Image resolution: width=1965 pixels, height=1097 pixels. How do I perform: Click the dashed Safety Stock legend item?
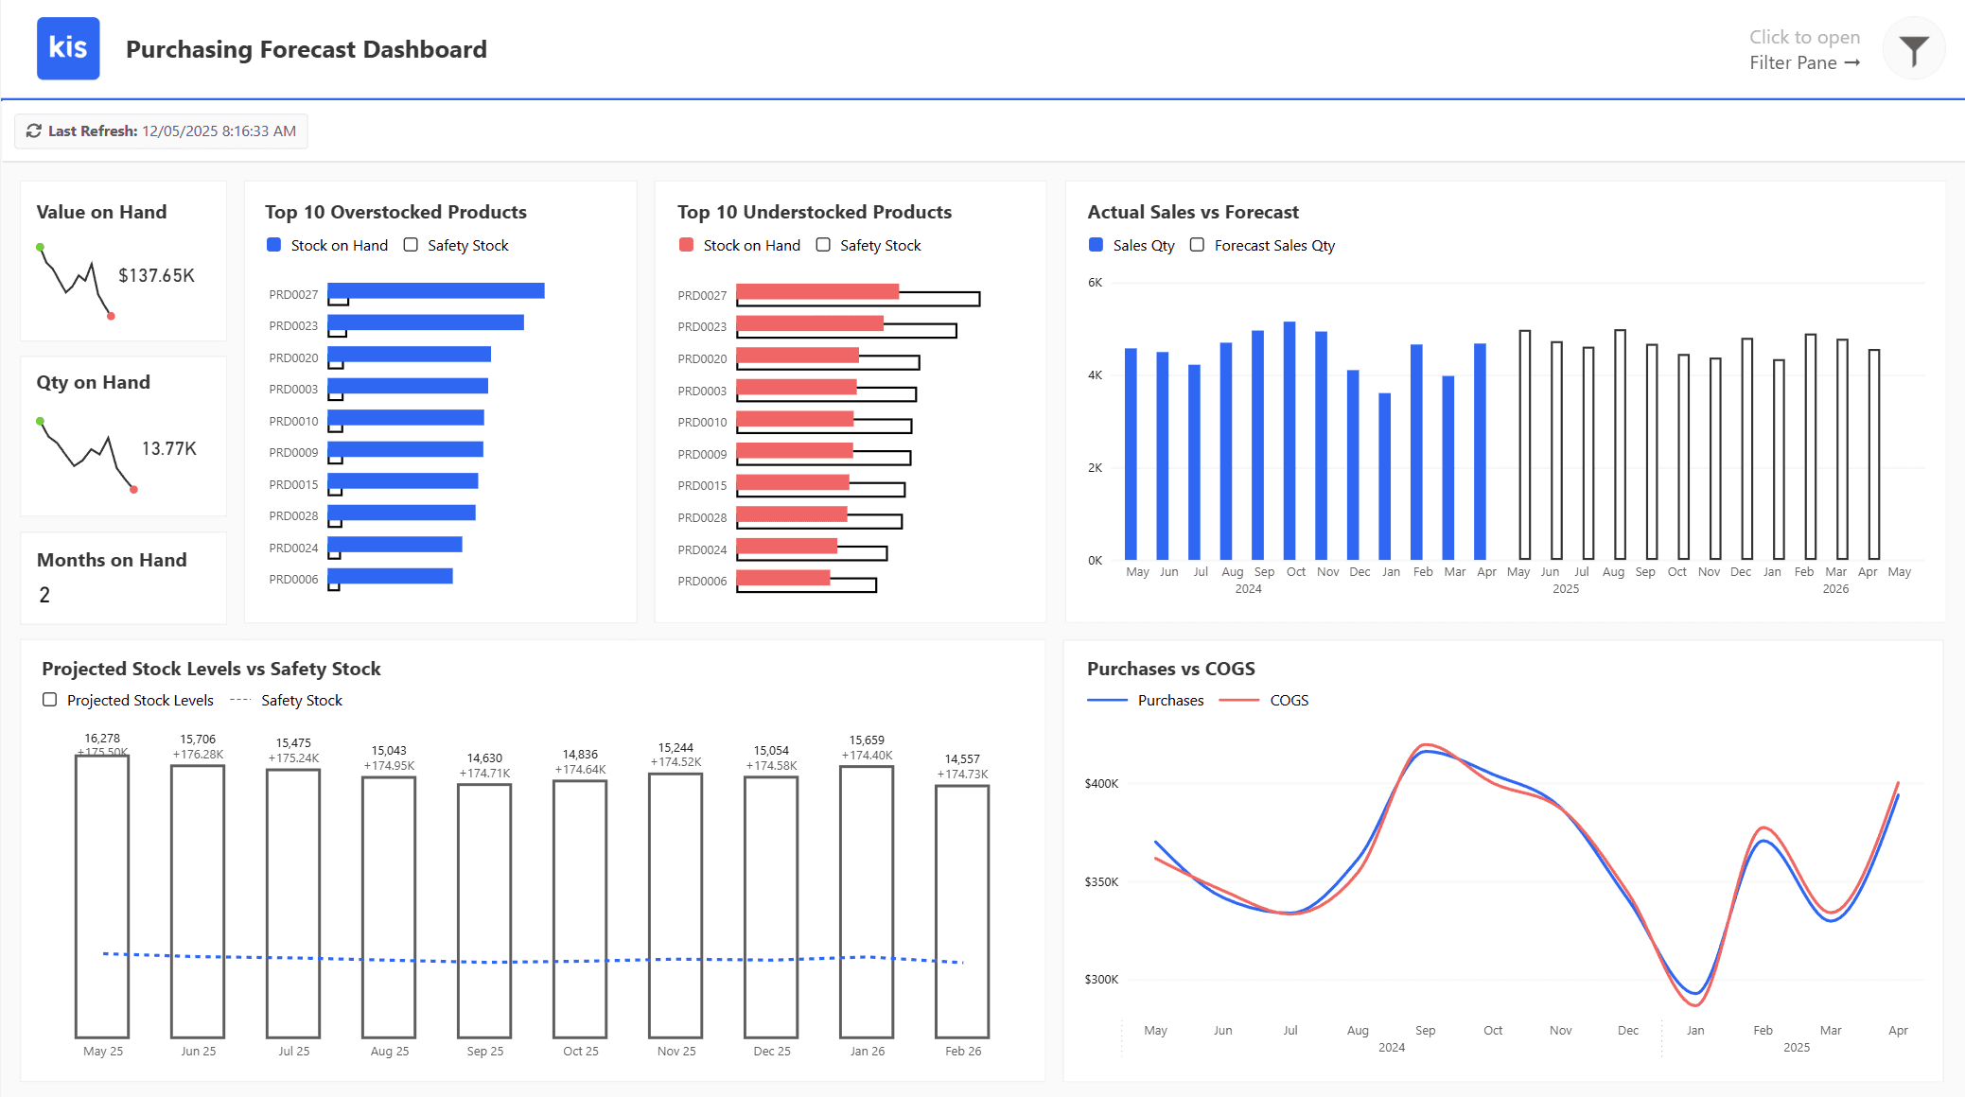coord(288,700)
